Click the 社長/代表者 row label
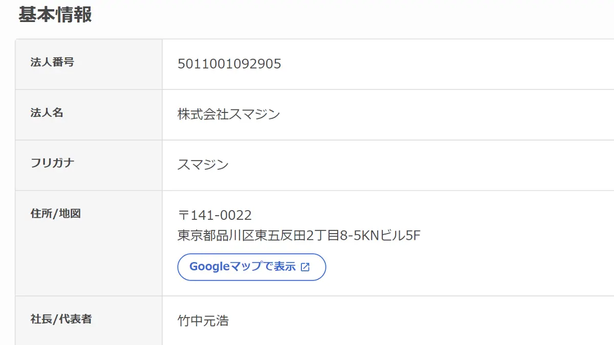The width and height of the screenshot is (614, 345). (x=61, y=319)
